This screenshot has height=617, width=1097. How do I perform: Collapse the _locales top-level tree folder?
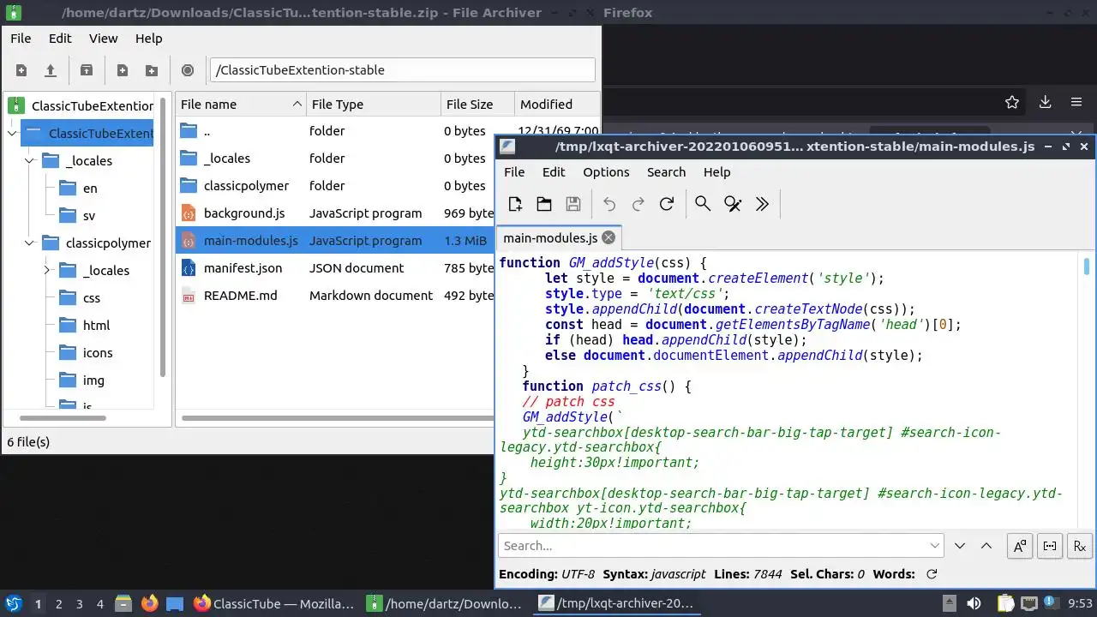point(29,160)
